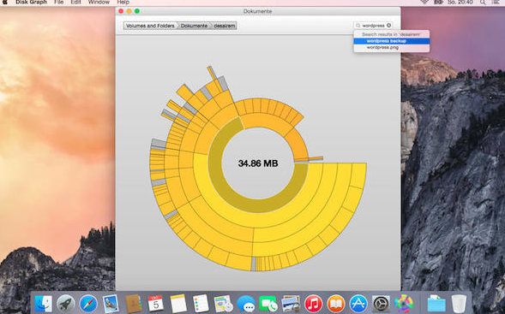Zoom the Dokumente window with green button
This screenshot has height=314, width=505.
pyautogui.click(x=137, y=11)
